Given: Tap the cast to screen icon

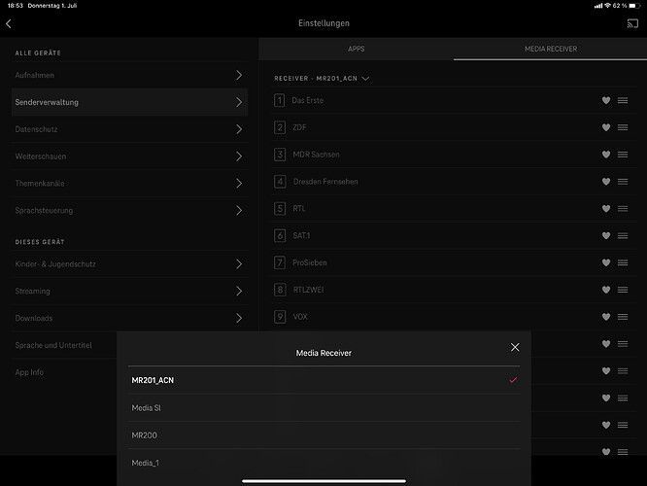Looking at the screenshot, I should (x=632, y=23).
